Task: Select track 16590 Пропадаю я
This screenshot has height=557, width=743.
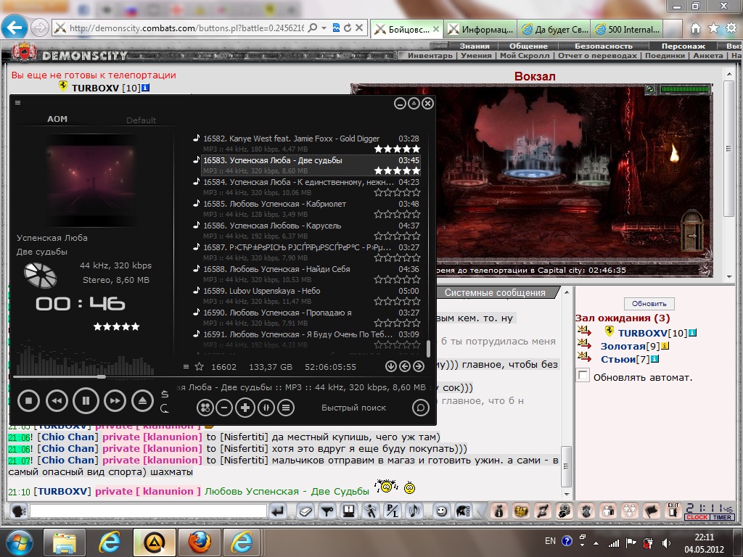Action: (x=311, y=318)
